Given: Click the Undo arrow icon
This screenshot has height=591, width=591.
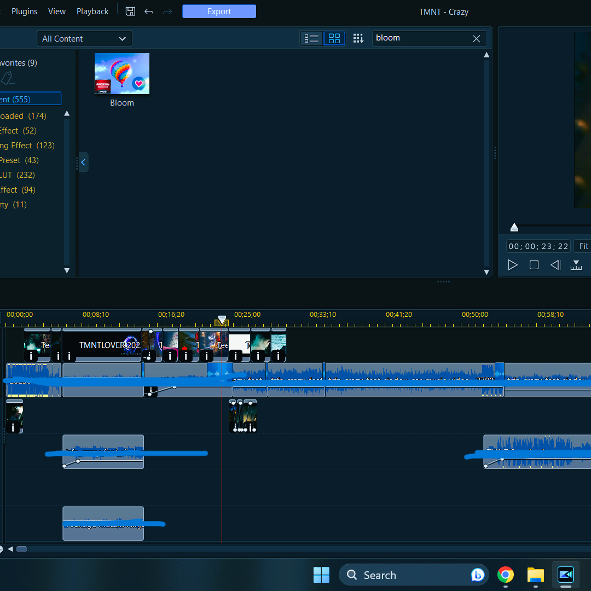Looking at the screenshot, I should pyautogui.click(x=149, y=11).
